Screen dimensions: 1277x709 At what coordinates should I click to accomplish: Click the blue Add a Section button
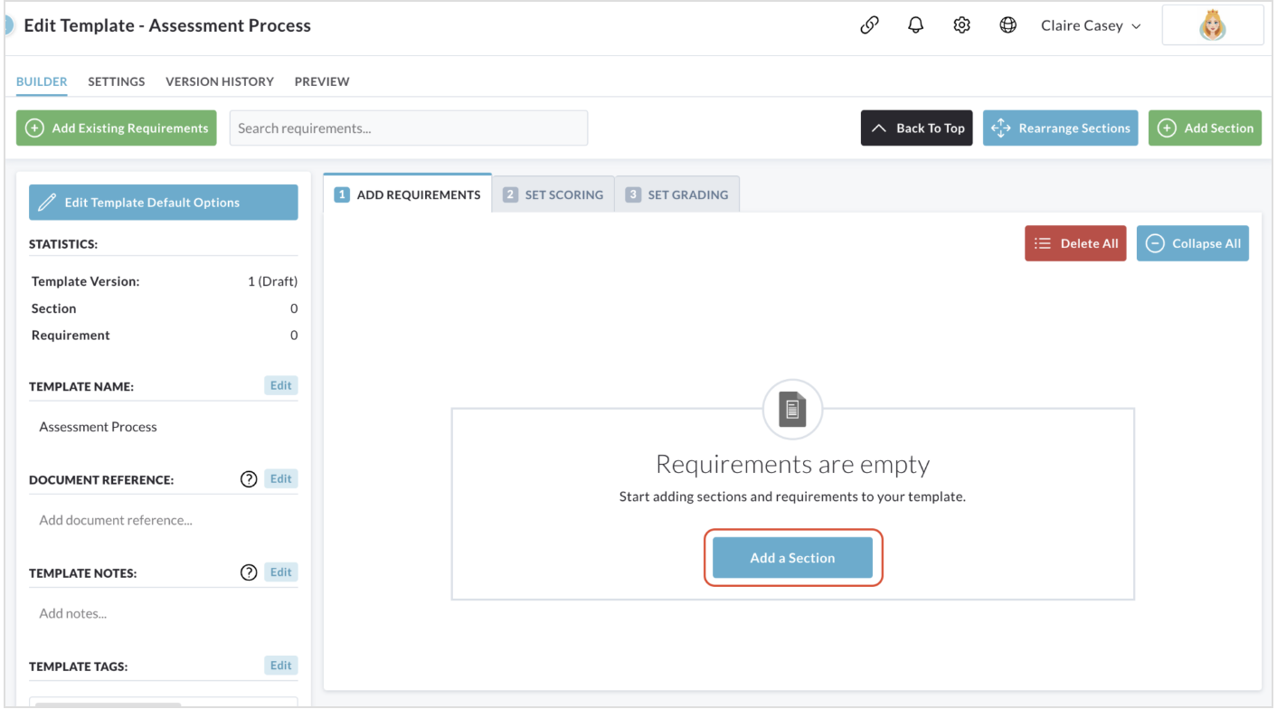click(792, 558)
